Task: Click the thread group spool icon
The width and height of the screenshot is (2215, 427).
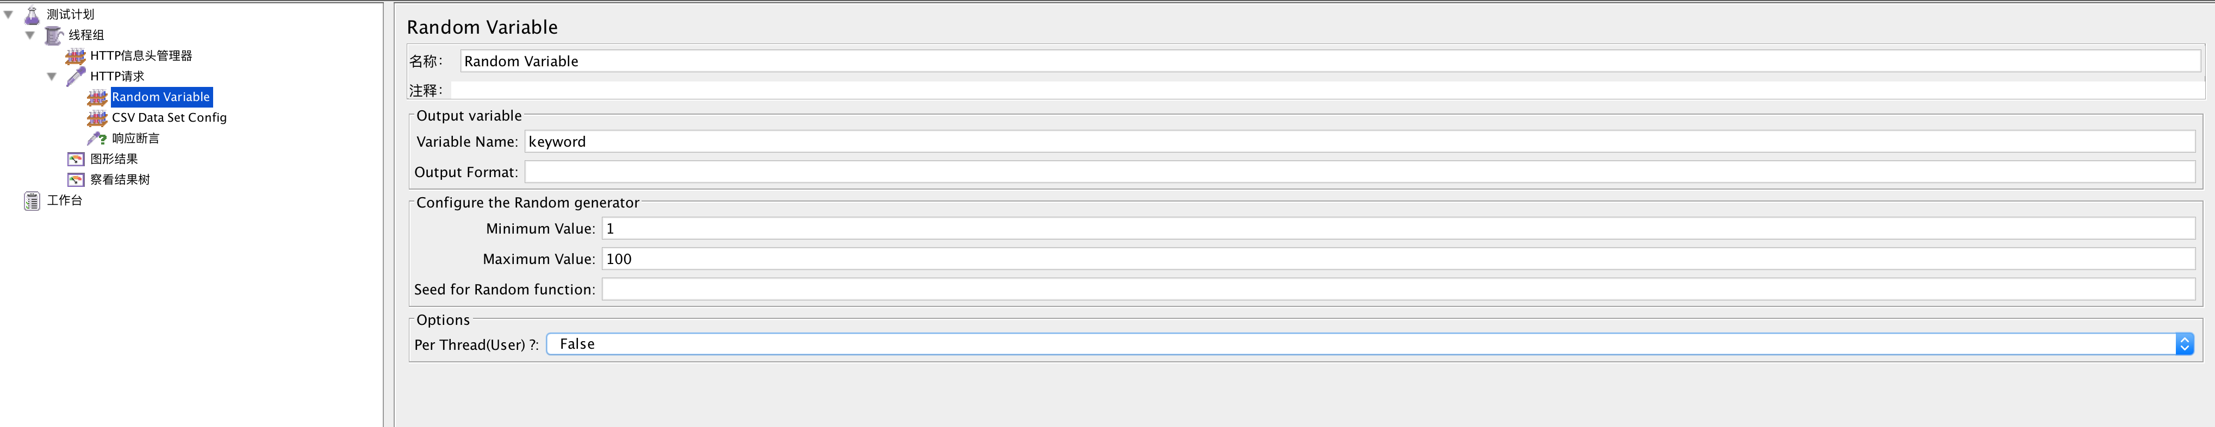Action: 53,35
